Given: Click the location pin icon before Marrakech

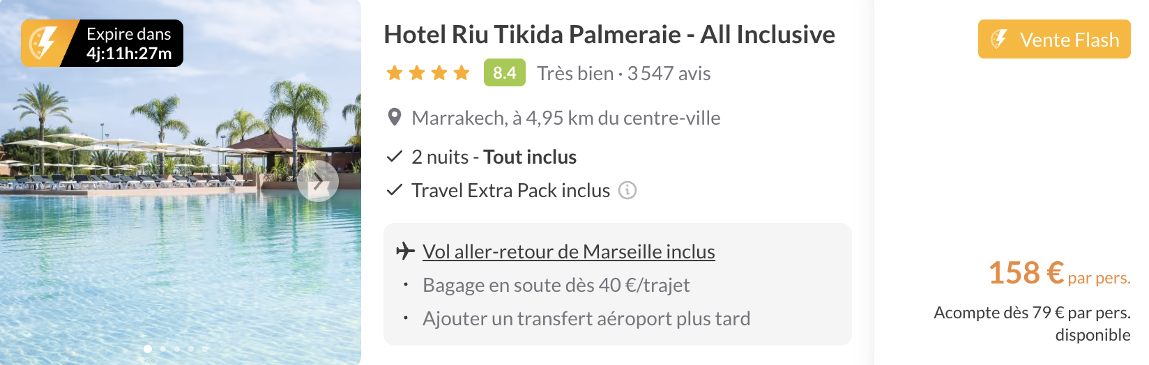Looking at the screenshot, I should tap(395, 118).
